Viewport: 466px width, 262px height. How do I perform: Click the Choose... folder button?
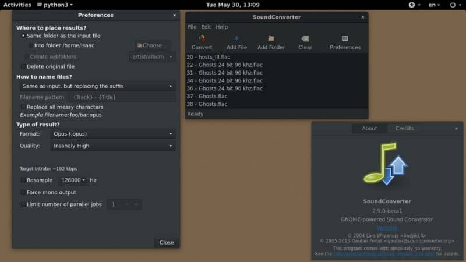152,45
